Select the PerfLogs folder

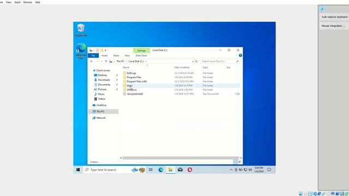click(x=131, y=73)
